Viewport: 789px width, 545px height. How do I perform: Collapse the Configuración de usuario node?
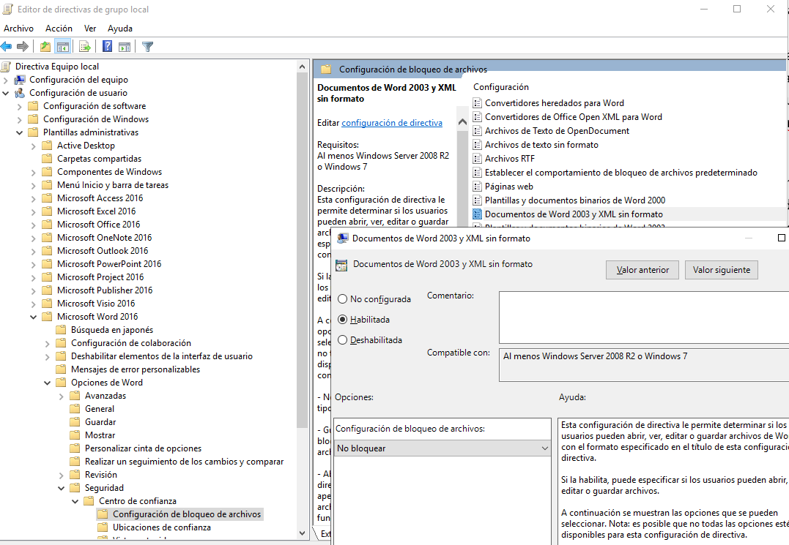6,93
